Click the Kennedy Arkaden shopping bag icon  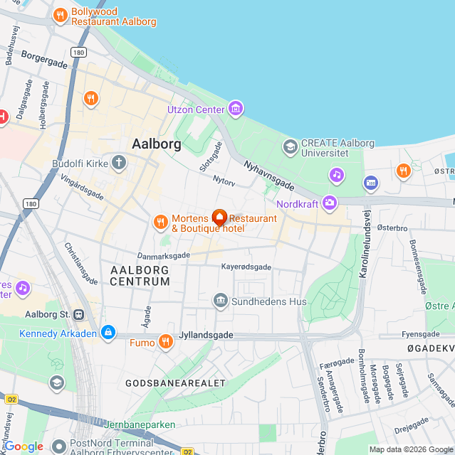tap(108, 332)
